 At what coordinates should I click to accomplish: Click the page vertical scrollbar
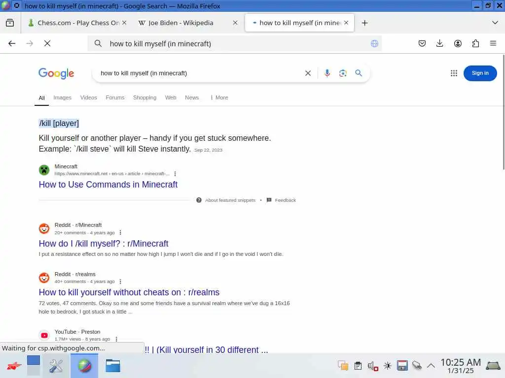click(x=503, y=113)
